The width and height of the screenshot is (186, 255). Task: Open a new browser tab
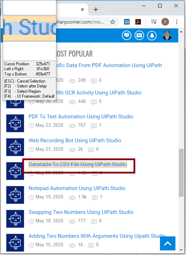click(x=96, y=9)
